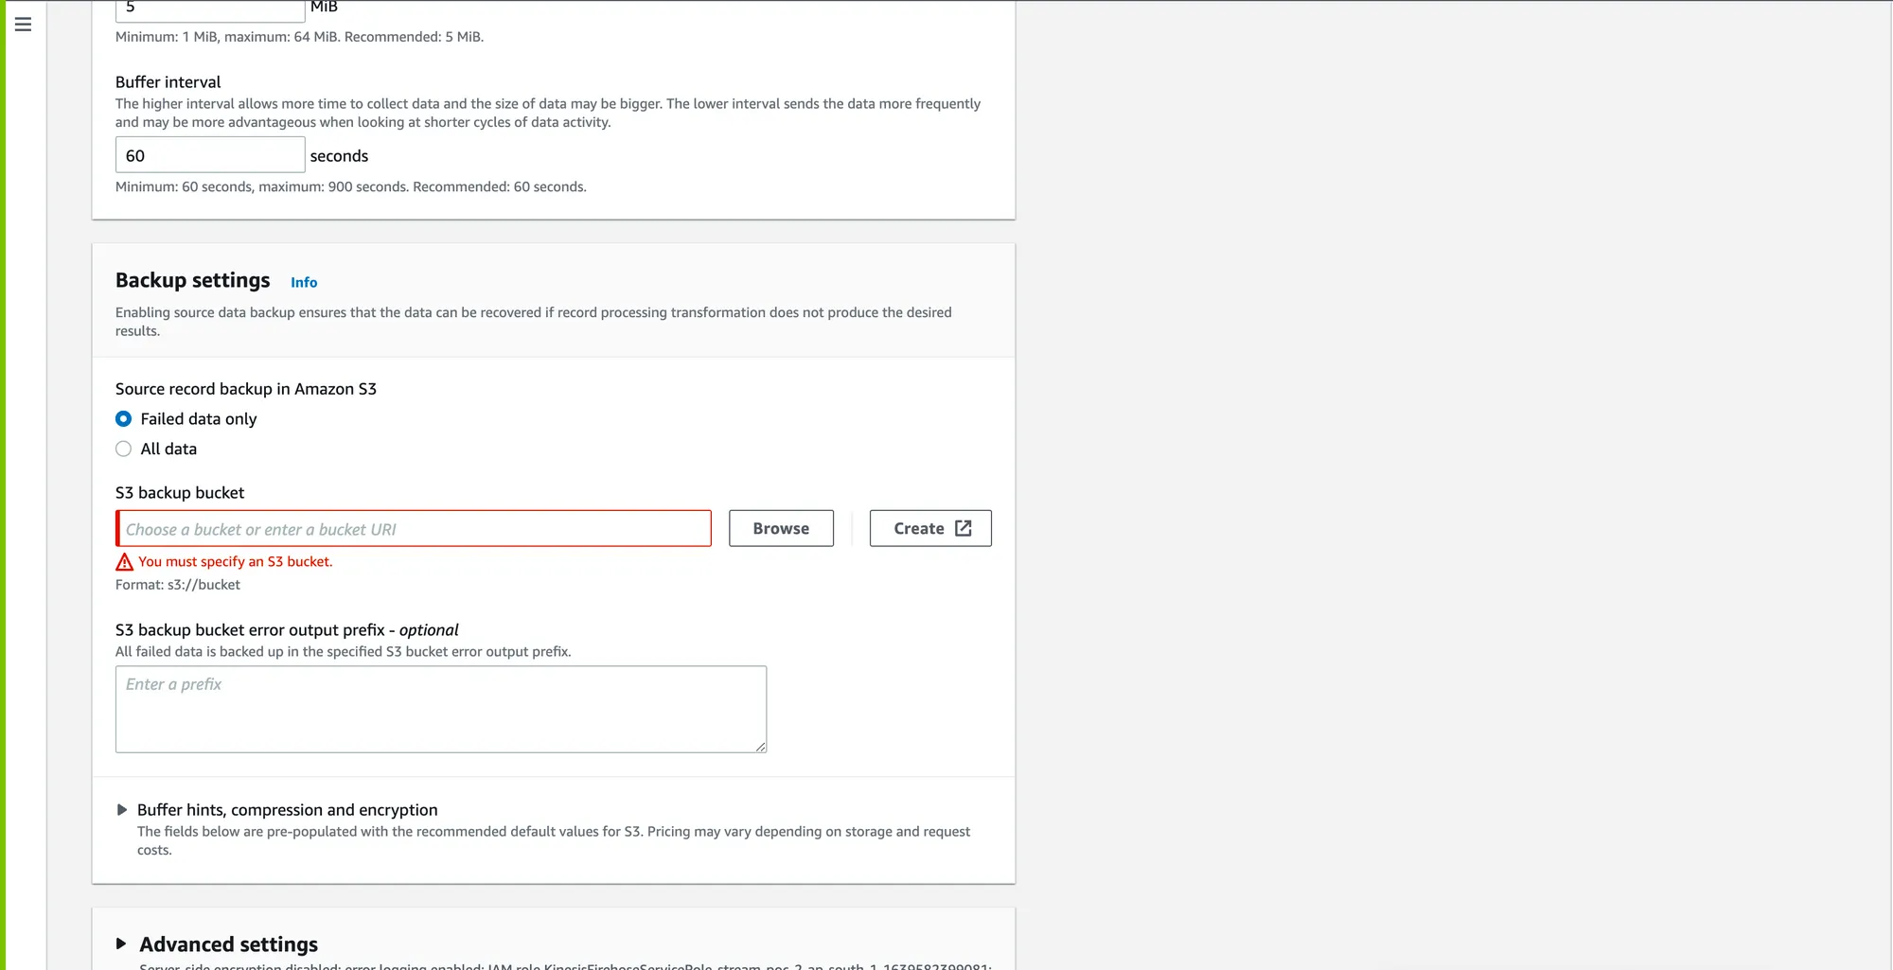
Task: Click the Advanced settings heading text
Action: (x=228, y=944)
